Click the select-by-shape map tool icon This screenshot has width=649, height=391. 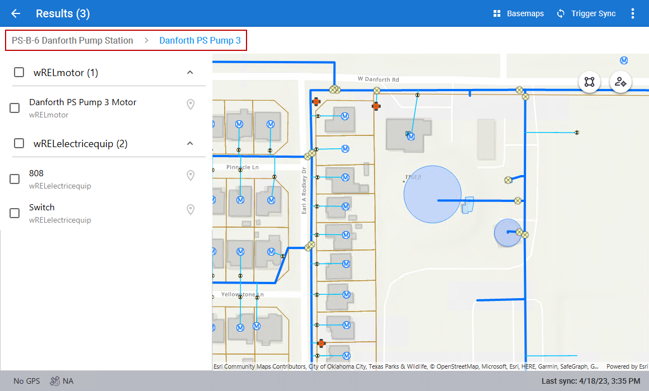[x=589, y=82]
